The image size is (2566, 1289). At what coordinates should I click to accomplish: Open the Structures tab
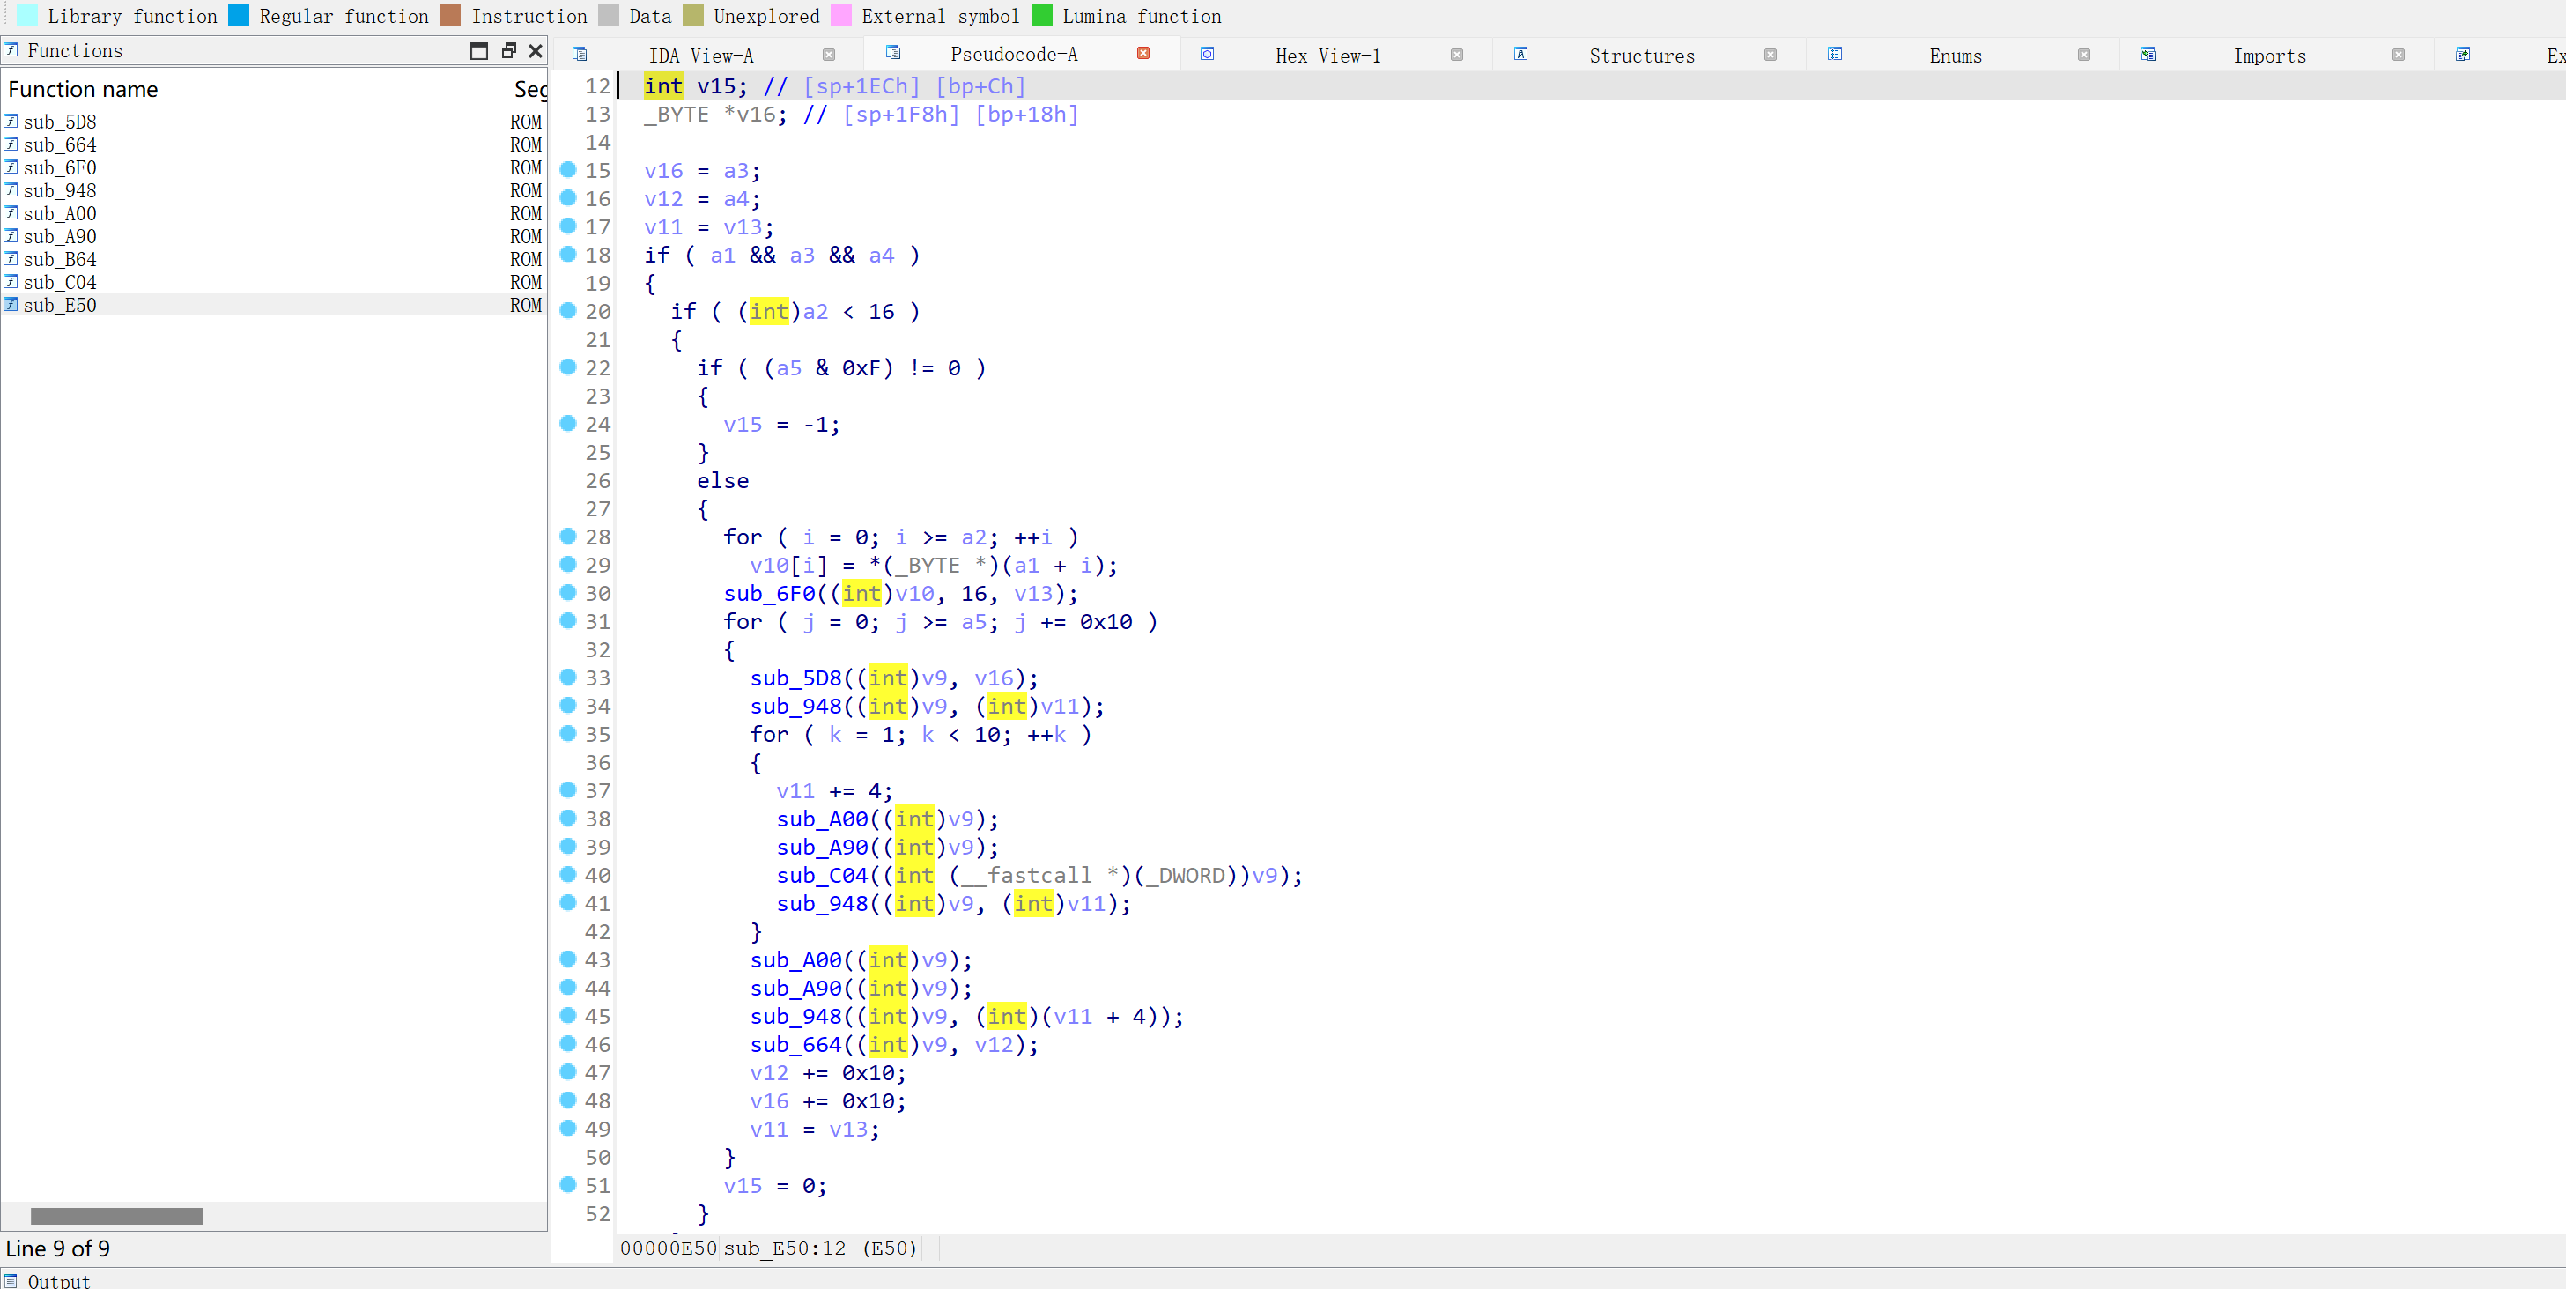pos(1640,56)
